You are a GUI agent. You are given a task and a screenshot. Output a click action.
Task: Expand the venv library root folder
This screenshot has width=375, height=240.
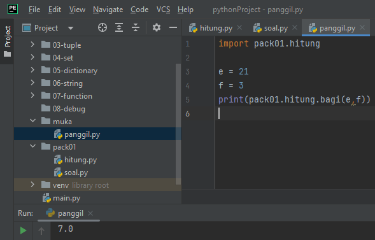click(x=32, y=185)
